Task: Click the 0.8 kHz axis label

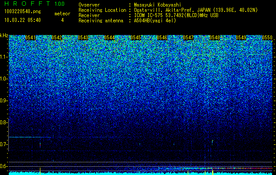Action: 4,122
